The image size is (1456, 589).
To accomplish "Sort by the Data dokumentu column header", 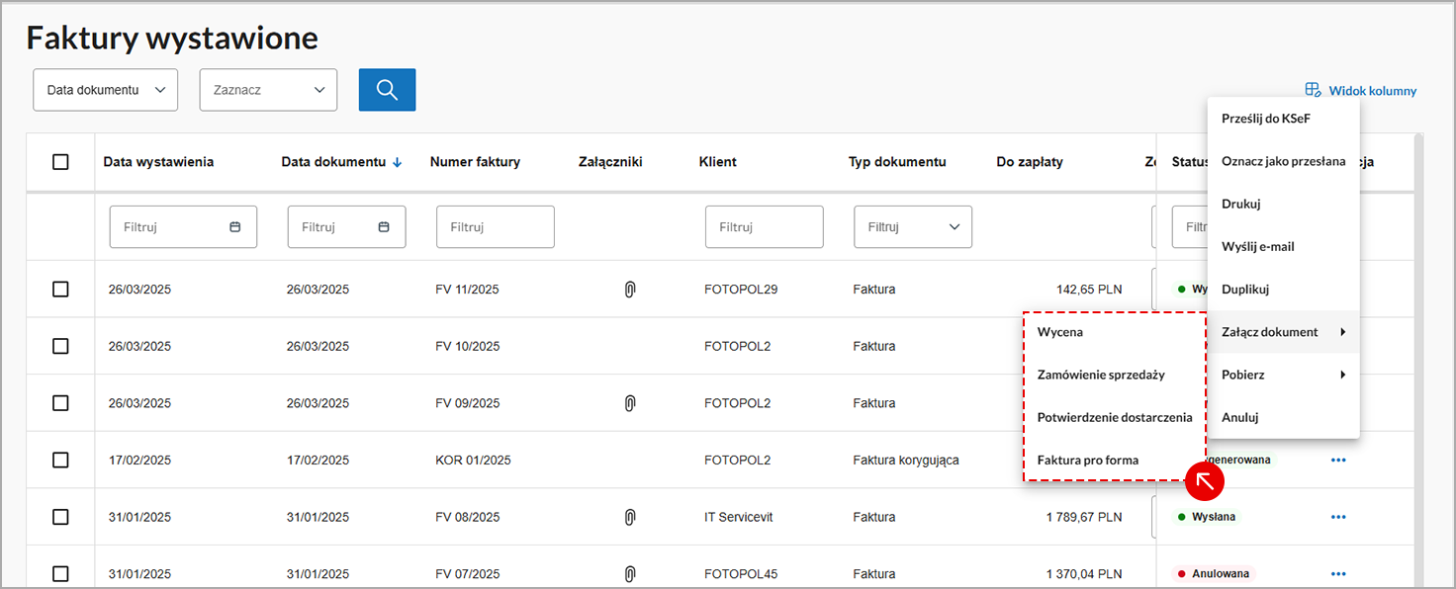I will pos(333,162).
